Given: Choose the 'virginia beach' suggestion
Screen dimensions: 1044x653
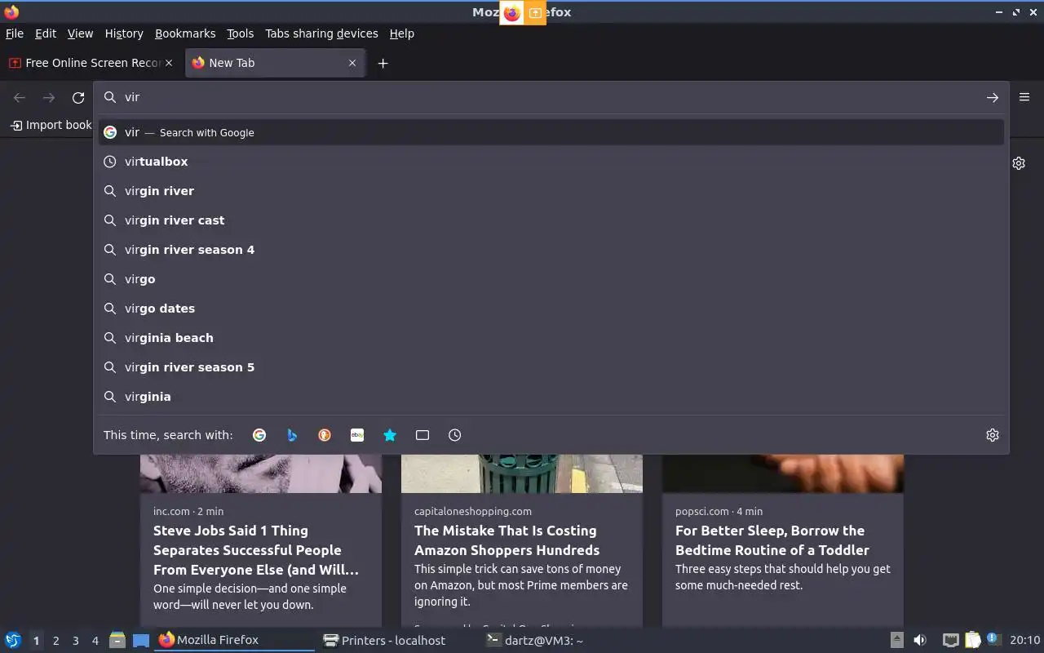Looking at the screenshot, I should (x=551, y=338).
